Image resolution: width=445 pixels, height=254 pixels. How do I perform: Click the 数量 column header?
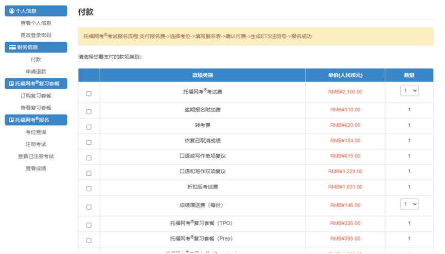coord(409,75)
